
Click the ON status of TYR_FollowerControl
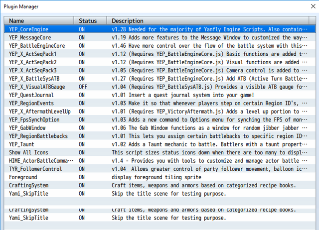click(x=82, y=169)
